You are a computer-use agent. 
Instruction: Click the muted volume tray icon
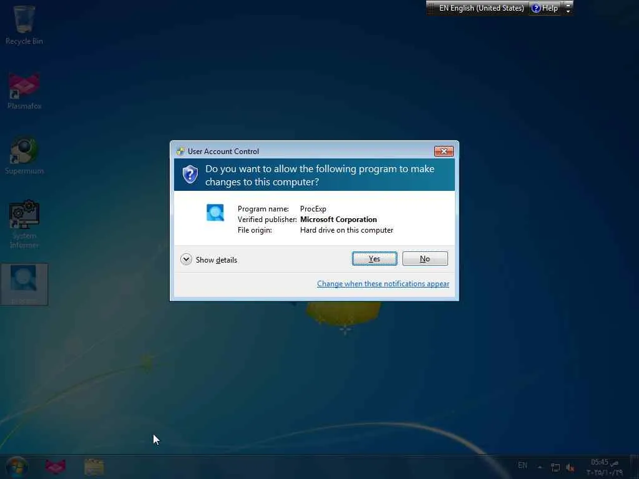[570, 468]
